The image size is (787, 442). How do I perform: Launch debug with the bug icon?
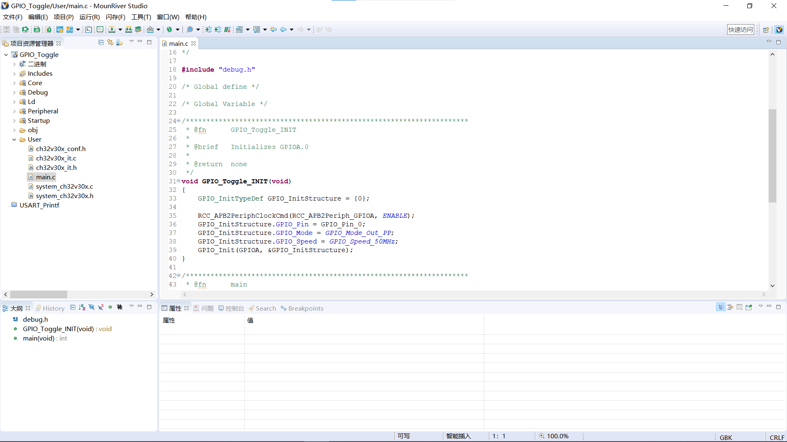pos(169,29)
